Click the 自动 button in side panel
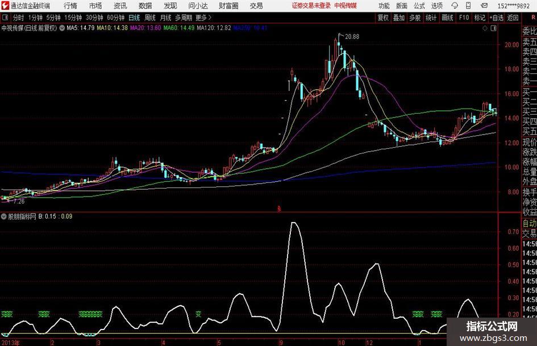537x346 pixels. 530,224
